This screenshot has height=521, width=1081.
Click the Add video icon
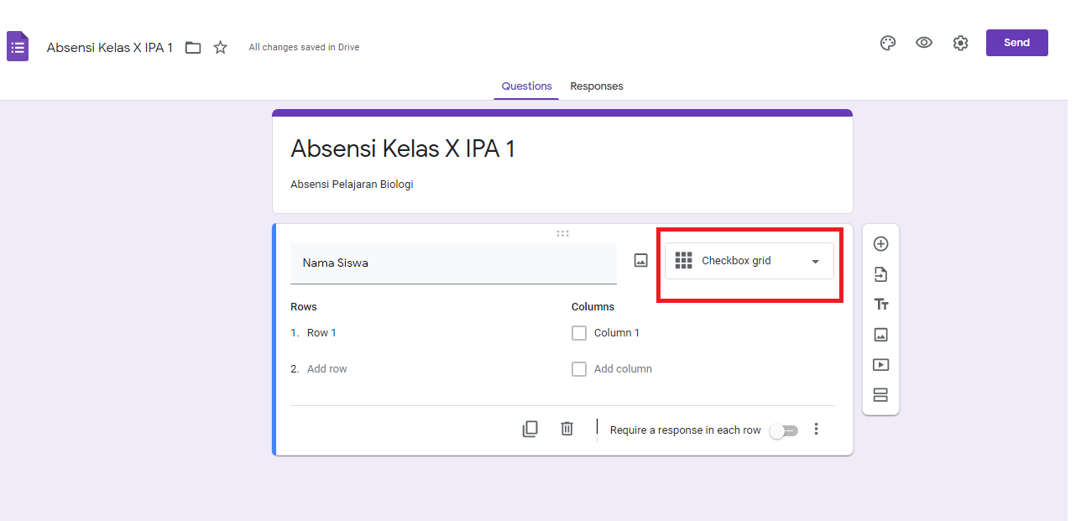coord(880,364)
